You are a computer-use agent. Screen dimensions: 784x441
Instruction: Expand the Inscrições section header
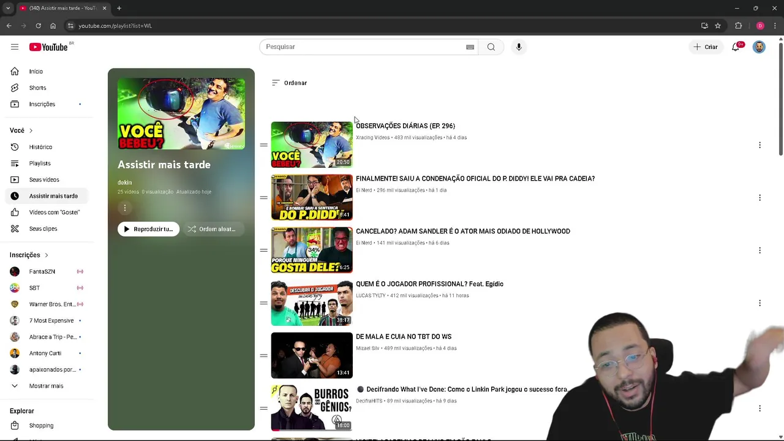click(x=29, y=255)
